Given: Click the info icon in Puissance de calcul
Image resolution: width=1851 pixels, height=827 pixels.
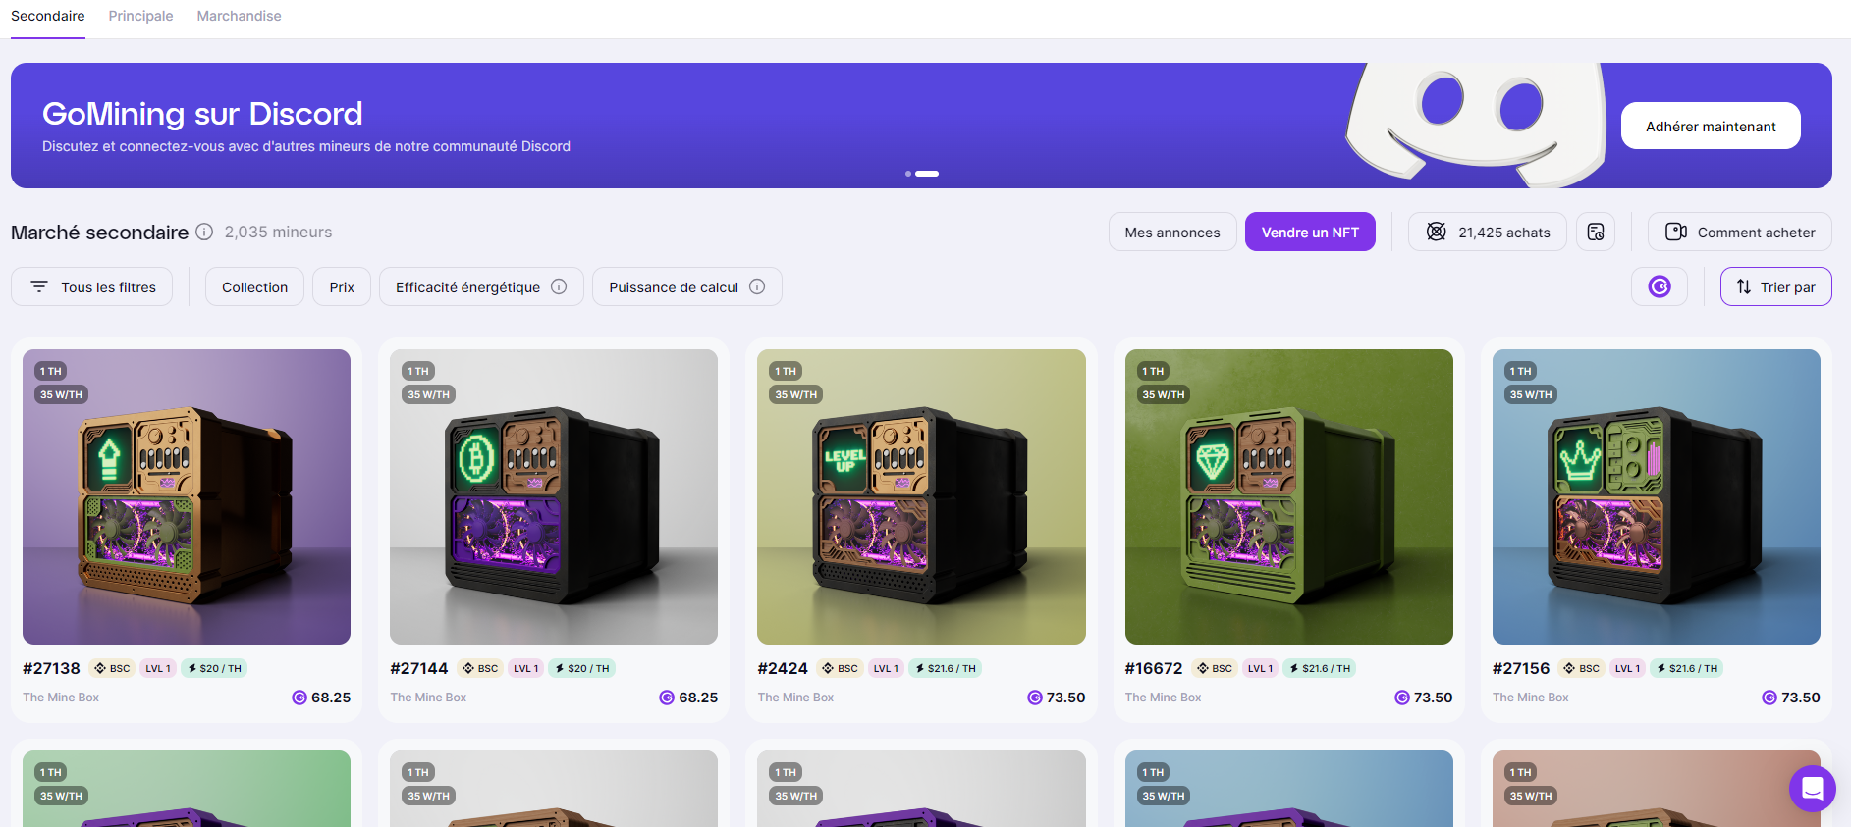Looking at the screenshot, I should pos(757,287).
